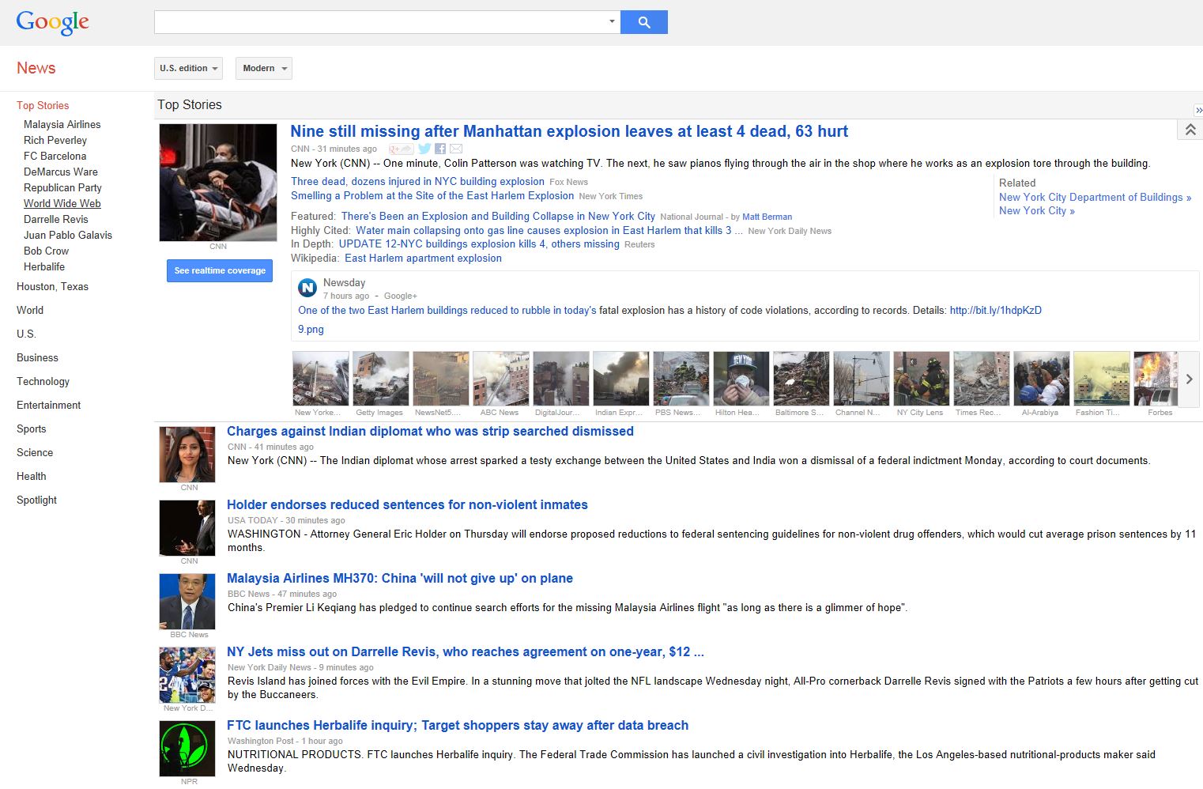
Task: Open the Holder endorses reduced sentences headline
Action: click(407, 504)
